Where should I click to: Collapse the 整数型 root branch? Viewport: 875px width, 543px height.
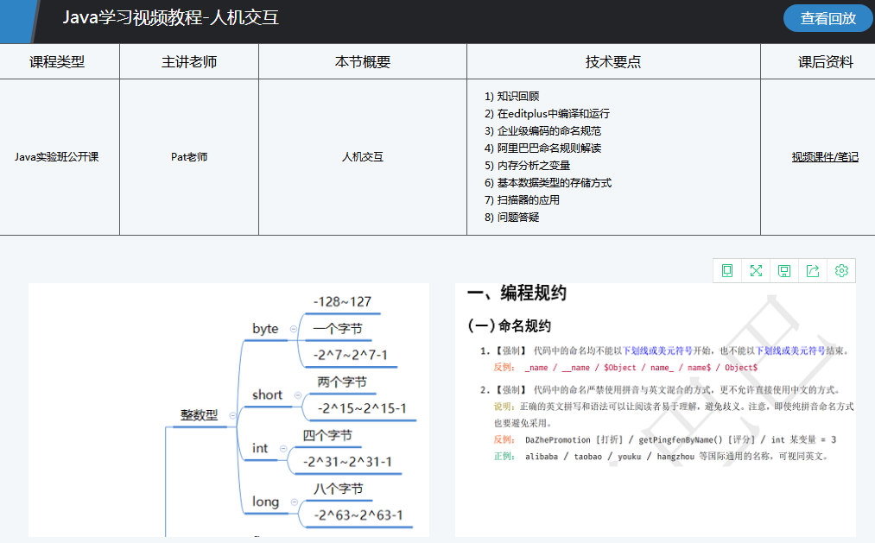(x=232, y=415)
